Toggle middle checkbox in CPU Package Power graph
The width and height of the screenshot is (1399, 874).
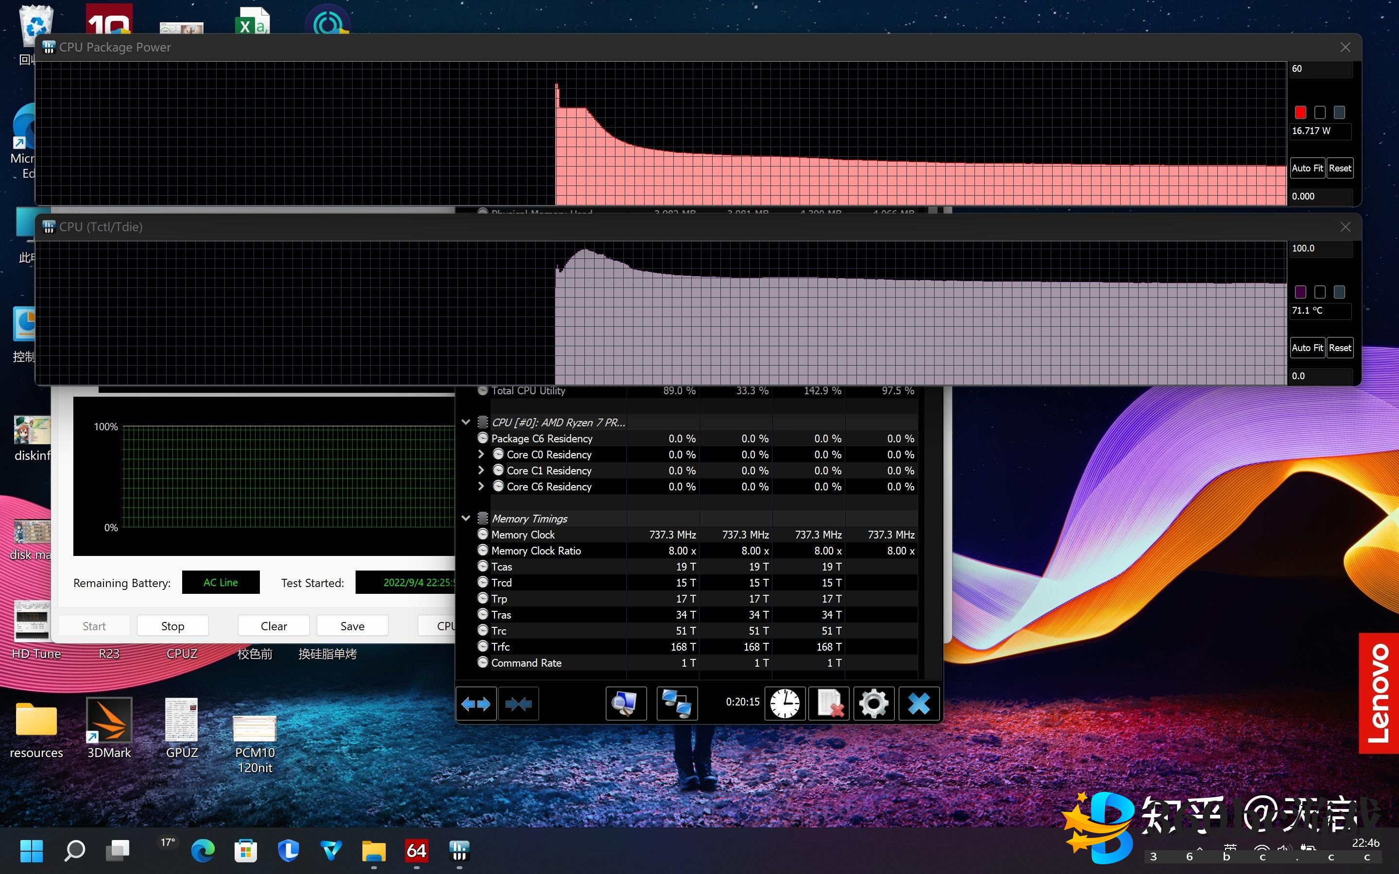click(x=1320, y=112)
